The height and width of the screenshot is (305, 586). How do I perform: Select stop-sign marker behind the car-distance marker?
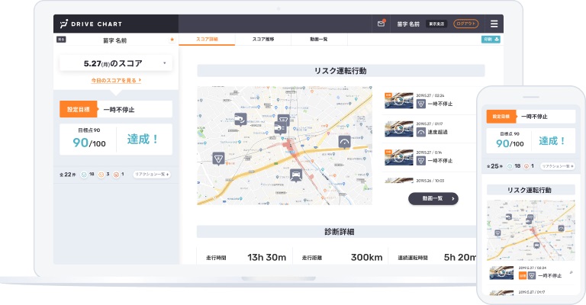[x=285, y=119]
